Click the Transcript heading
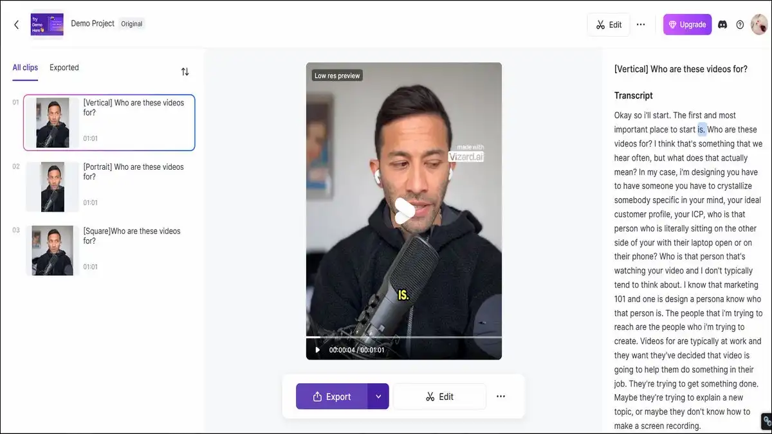772x434 pixels. (x=634, y=96)
